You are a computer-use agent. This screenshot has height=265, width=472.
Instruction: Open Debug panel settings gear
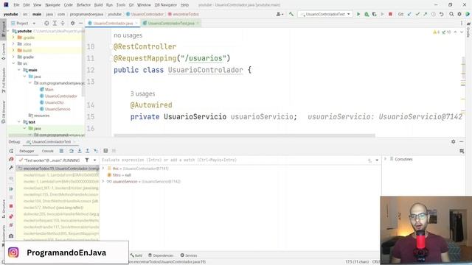[453, 141]
